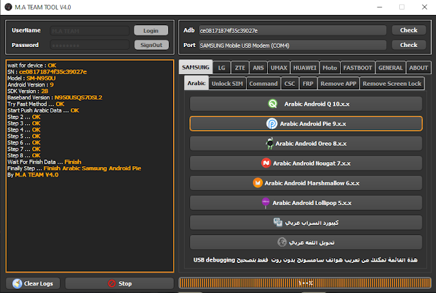Viewport: 436px width, 293px height.
Task: Click the Clear Logs button label
Action: click(38, 283)
